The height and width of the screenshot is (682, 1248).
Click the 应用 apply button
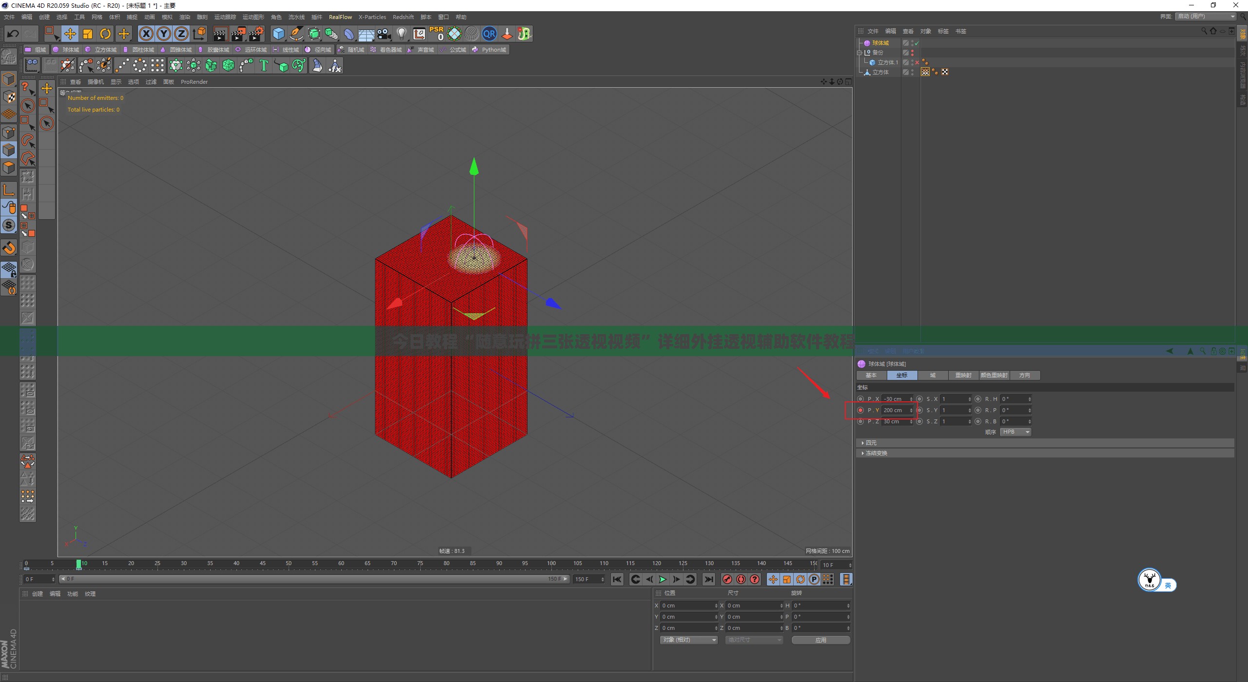pyautogui.click(x=821, y=640)
